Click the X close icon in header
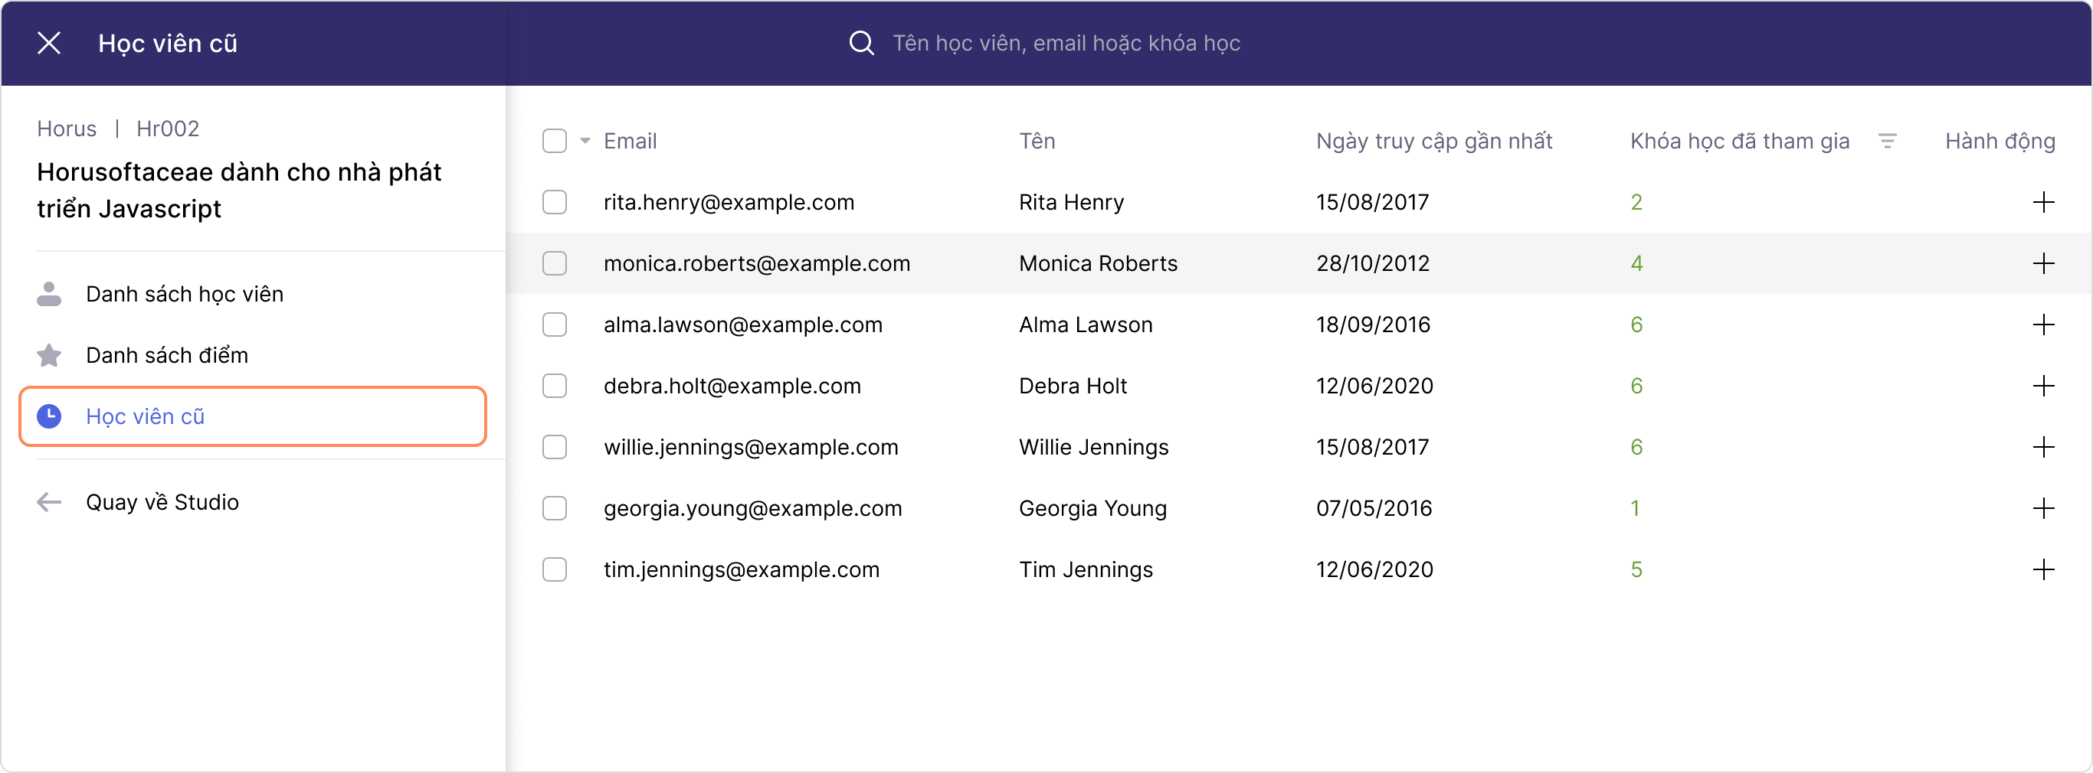Image resolution: width=2093 pixels, height=773 pixels. tap(50, 43)
